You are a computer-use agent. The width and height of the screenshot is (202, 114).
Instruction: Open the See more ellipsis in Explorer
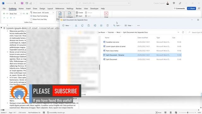tap(139, 25)
